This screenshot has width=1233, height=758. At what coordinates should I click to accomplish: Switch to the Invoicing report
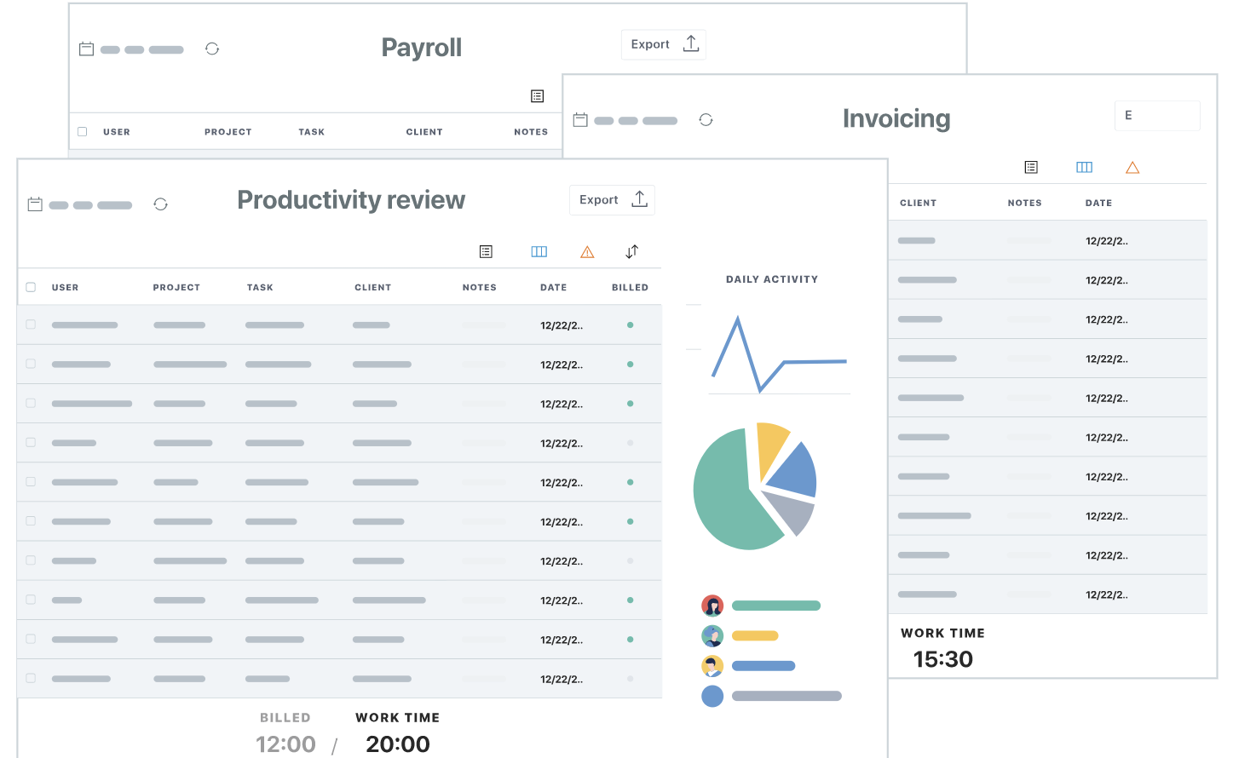click(896, 118)
